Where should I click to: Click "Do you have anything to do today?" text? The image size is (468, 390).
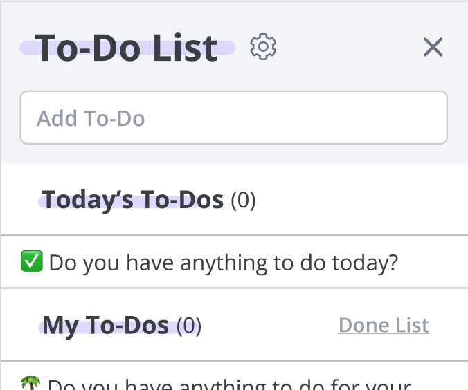pyautogui.click(x=223, y=263)
